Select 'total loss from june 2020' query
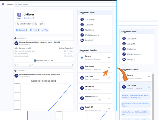Viewport: 158px width, 120px height. click(136, 113)
